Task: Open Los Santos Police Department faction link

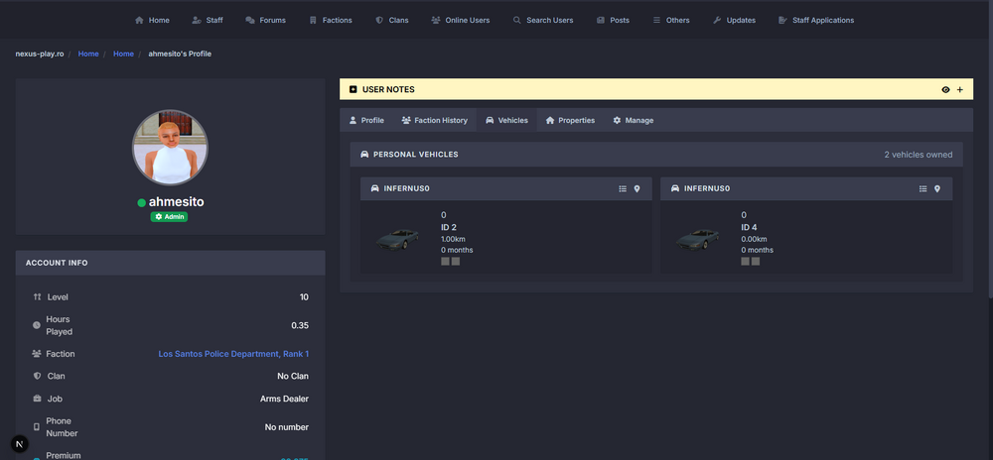Action: pyautogui.click(x=233, y=354)
